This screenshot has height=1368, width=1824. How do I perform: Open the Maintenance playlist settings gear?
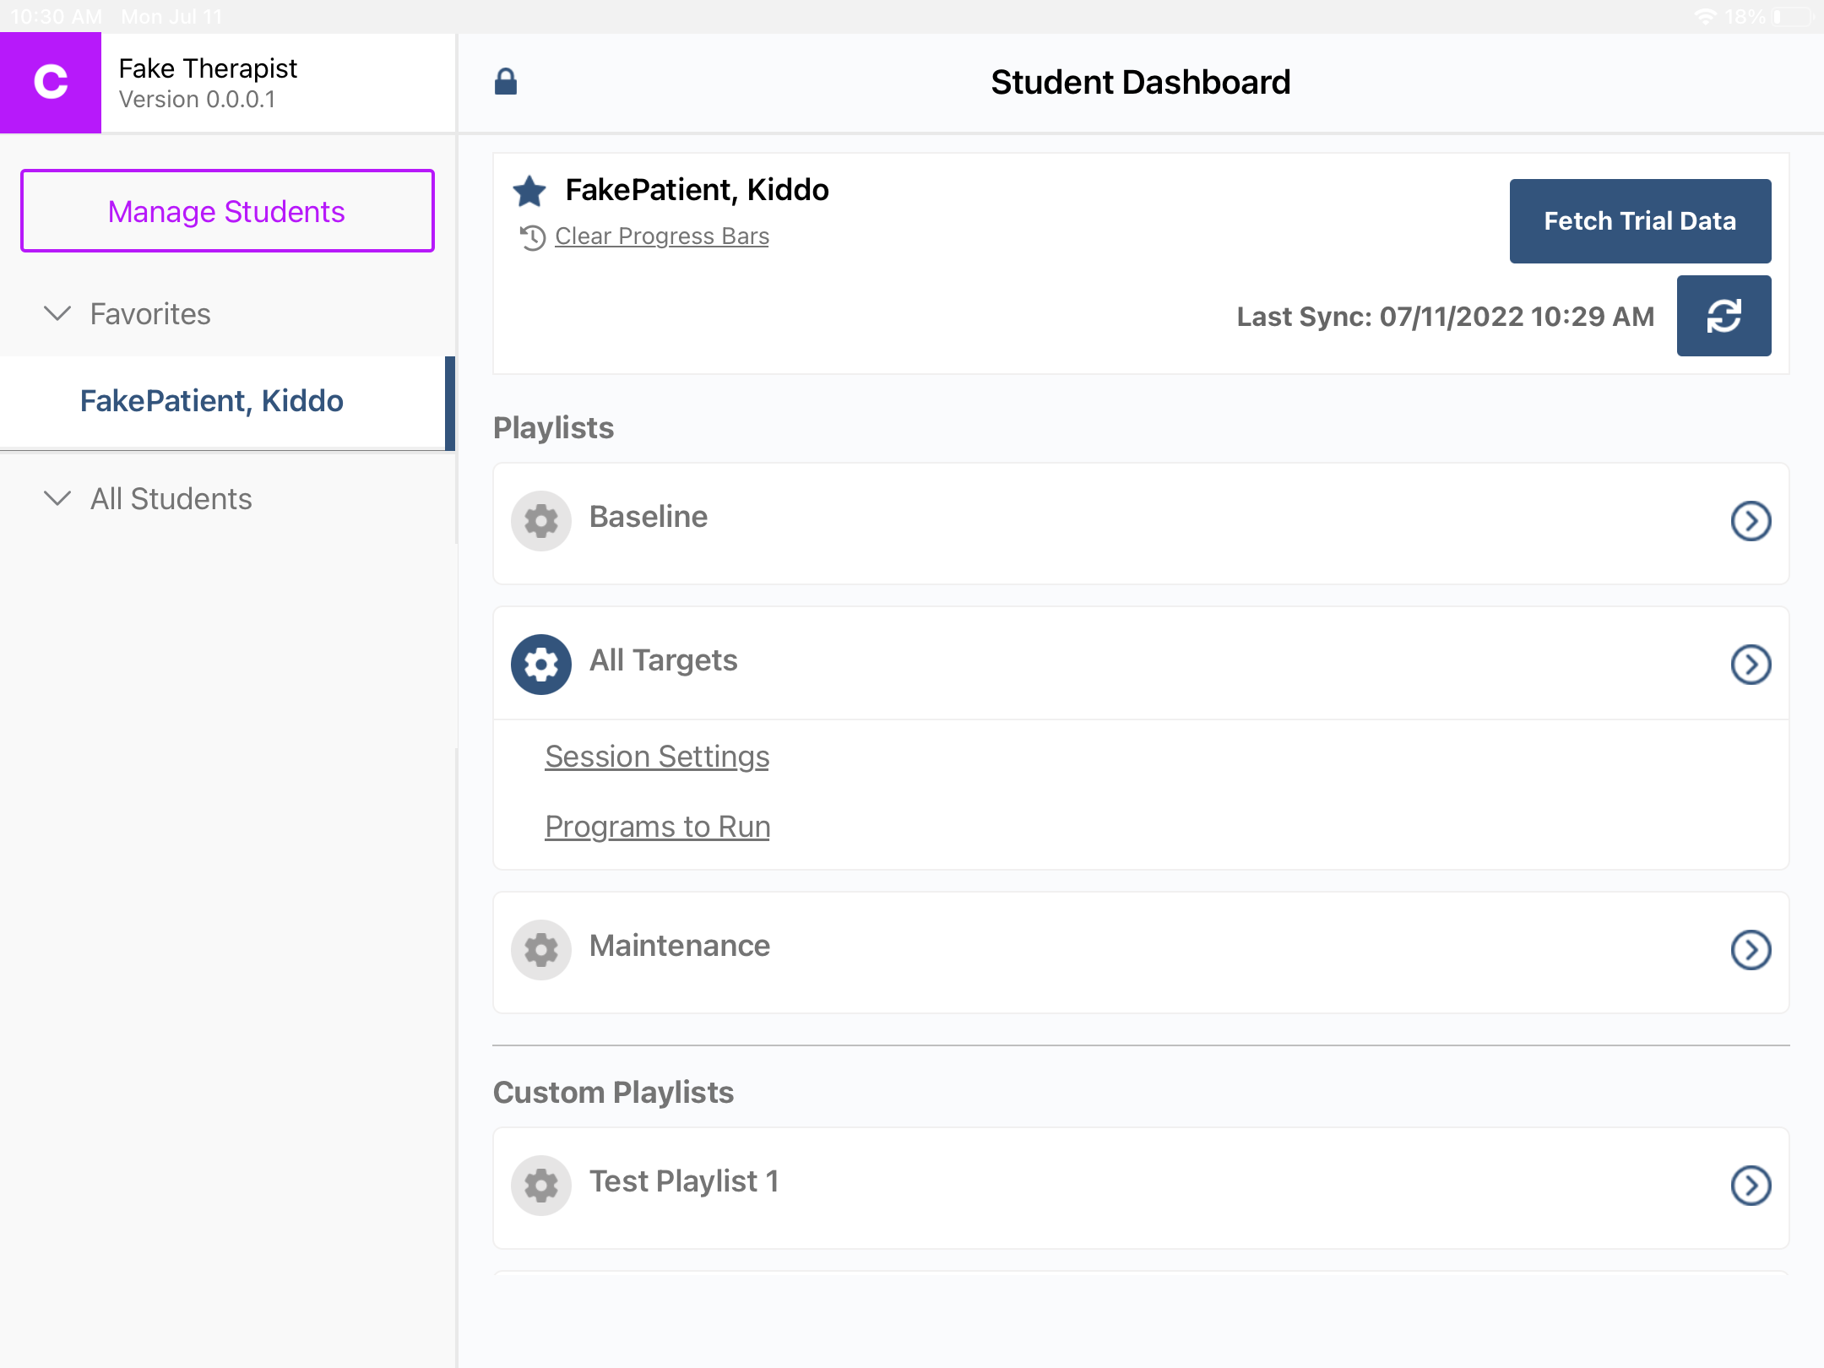[x=540, y=949]
